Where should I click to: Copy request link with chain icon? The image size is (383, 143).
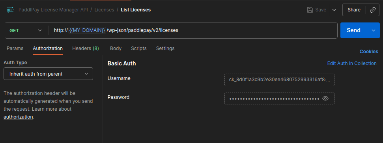pyautogui.click(x=373, y=10)
